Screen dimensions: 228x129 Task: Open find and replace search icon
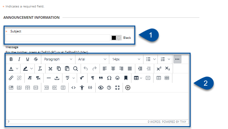(x=75, y=69)
